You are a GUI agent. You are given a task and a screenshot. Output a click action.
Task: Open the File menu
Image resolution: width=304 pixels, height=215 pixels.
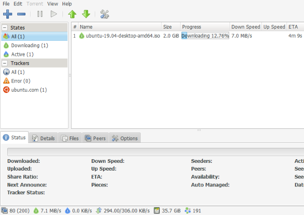coord(6,4)
